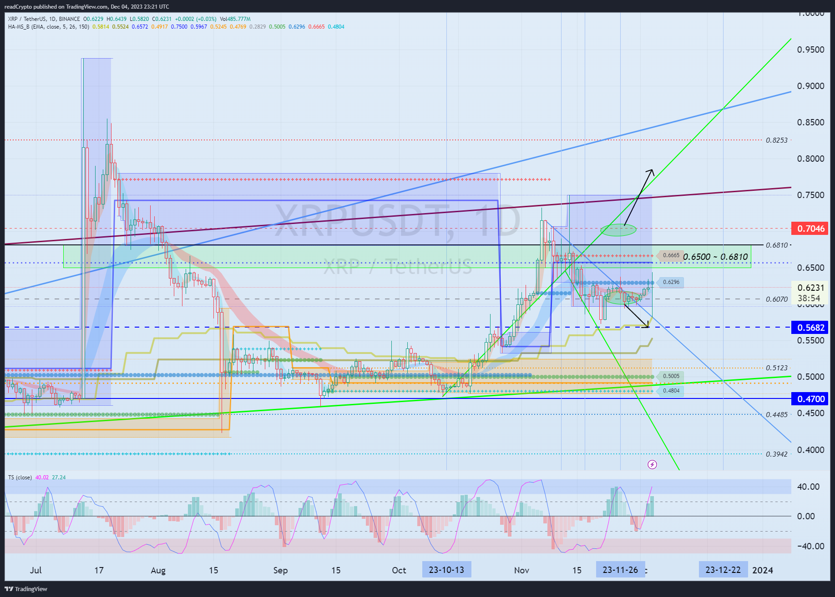This screenshot has width=835, height=597.
Task: Click the green ellipse drawn at 0.7046 level
Action: [x=618, y=230]
